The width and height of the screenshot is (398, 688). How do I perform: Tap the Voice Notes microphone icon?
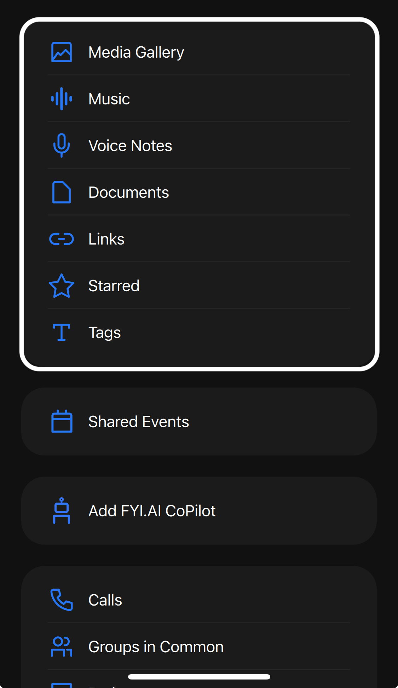(62, 145)
